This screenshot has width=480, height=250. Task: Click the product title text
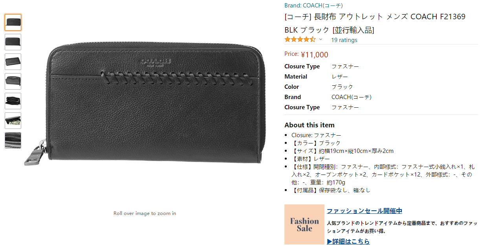click(x=375, y=23)
